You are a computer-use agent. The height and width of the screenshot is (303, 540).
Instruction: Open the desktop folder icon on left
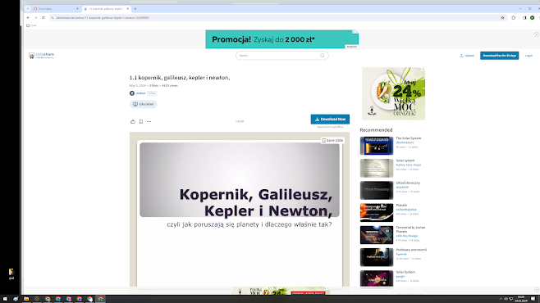pos(11,274)
